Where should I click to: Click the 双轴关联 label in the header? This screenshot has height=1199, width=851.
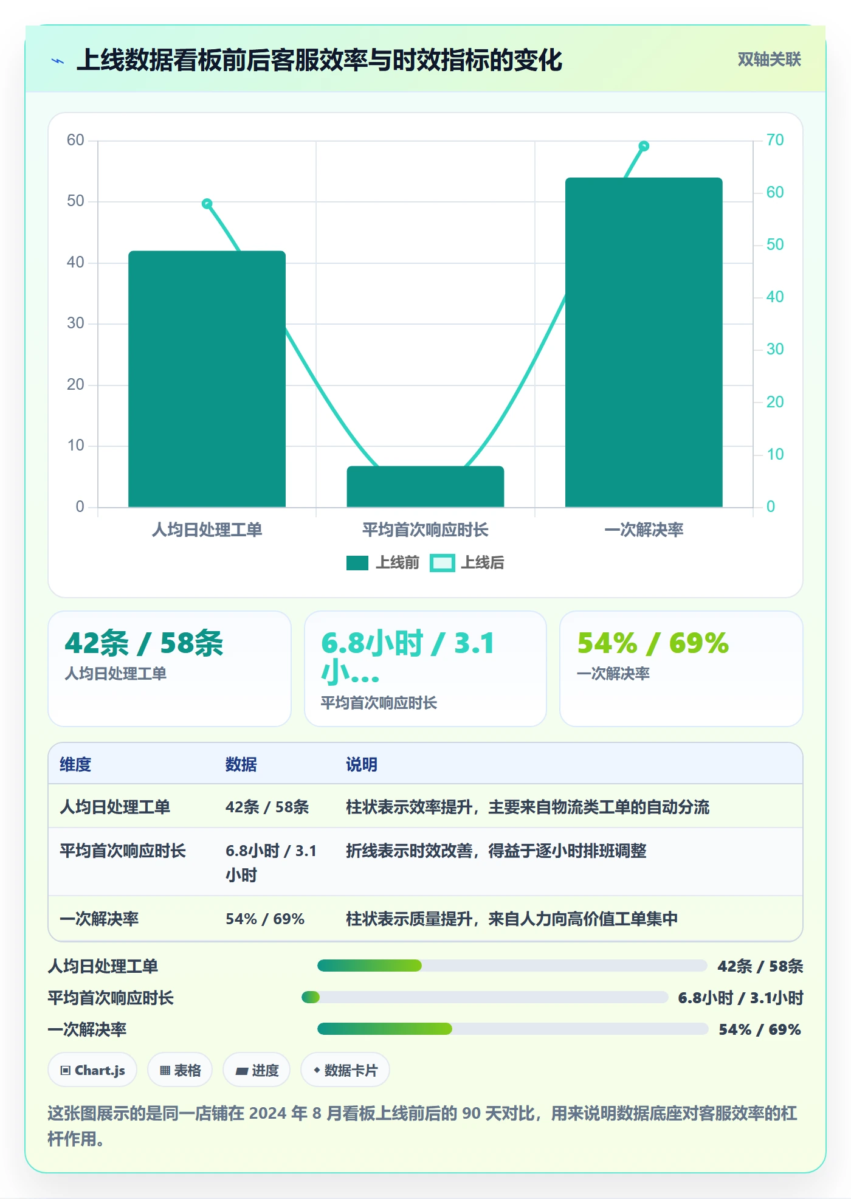769,60
